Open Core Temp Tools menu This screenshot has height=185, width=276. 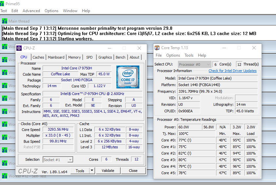[189, 55]
